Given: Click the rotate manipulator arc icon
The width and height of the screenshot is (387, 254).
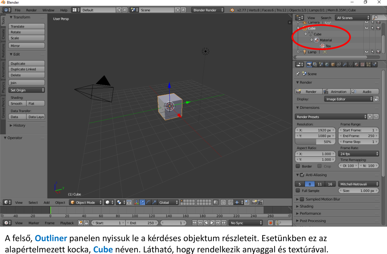Looking at the screenshot, I should pos(148,202).
